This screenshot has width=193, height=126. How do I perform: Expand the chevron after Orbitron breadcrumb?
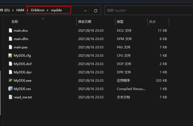click(x=47, y=10)
